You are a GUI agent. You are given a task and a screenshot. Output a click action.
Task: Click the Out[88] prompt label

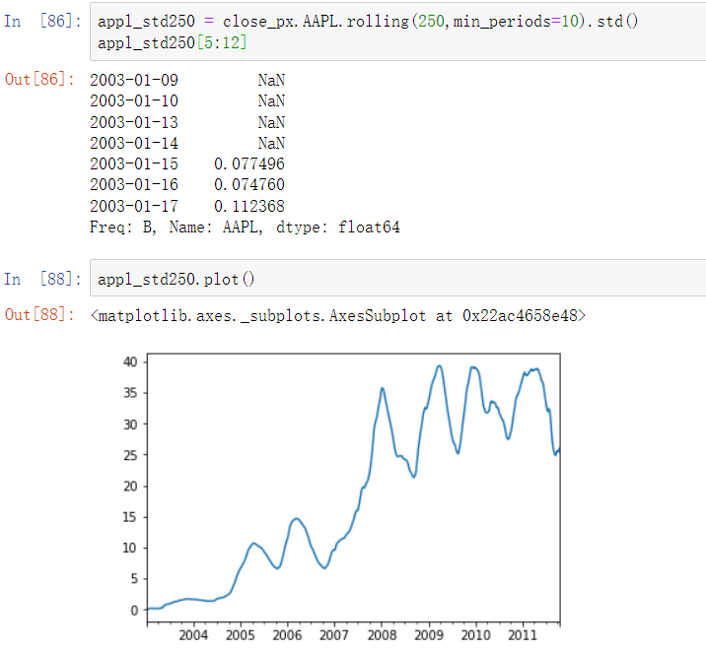(x=39, y=314)
